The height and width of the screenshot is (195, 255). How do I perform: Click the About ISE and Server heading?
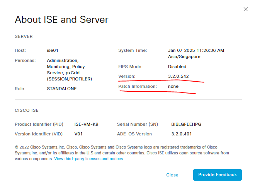pyautogui.click(x=61, y=20)
